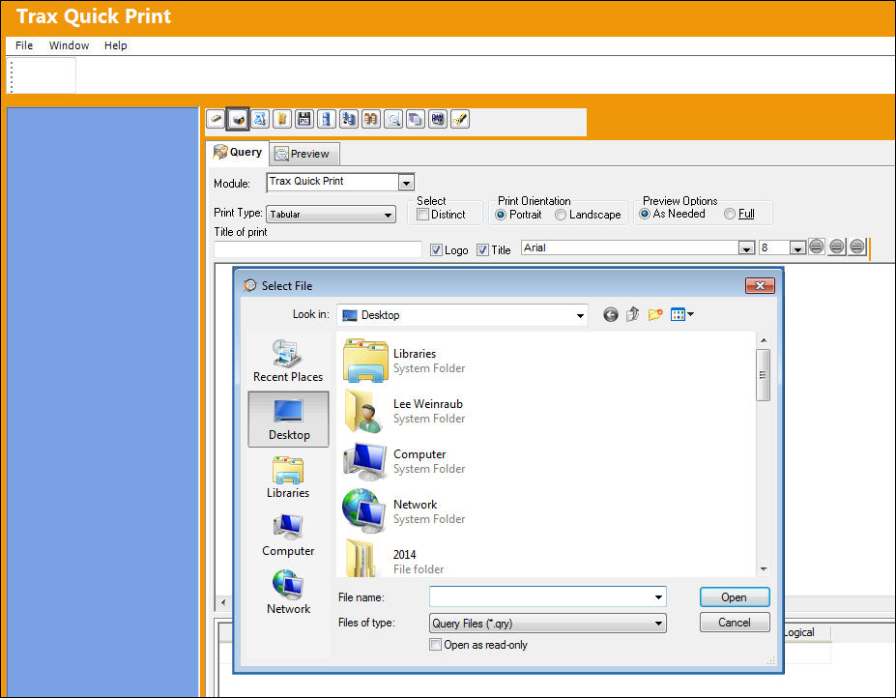Open the Arial font dropdown
896x698 pixels.
click(746, 248)
